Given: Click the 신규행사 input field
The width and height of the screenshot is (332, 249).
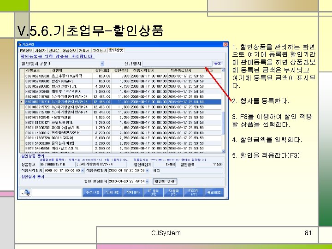Looking at the screenshot, I should [x=177, y=64].
